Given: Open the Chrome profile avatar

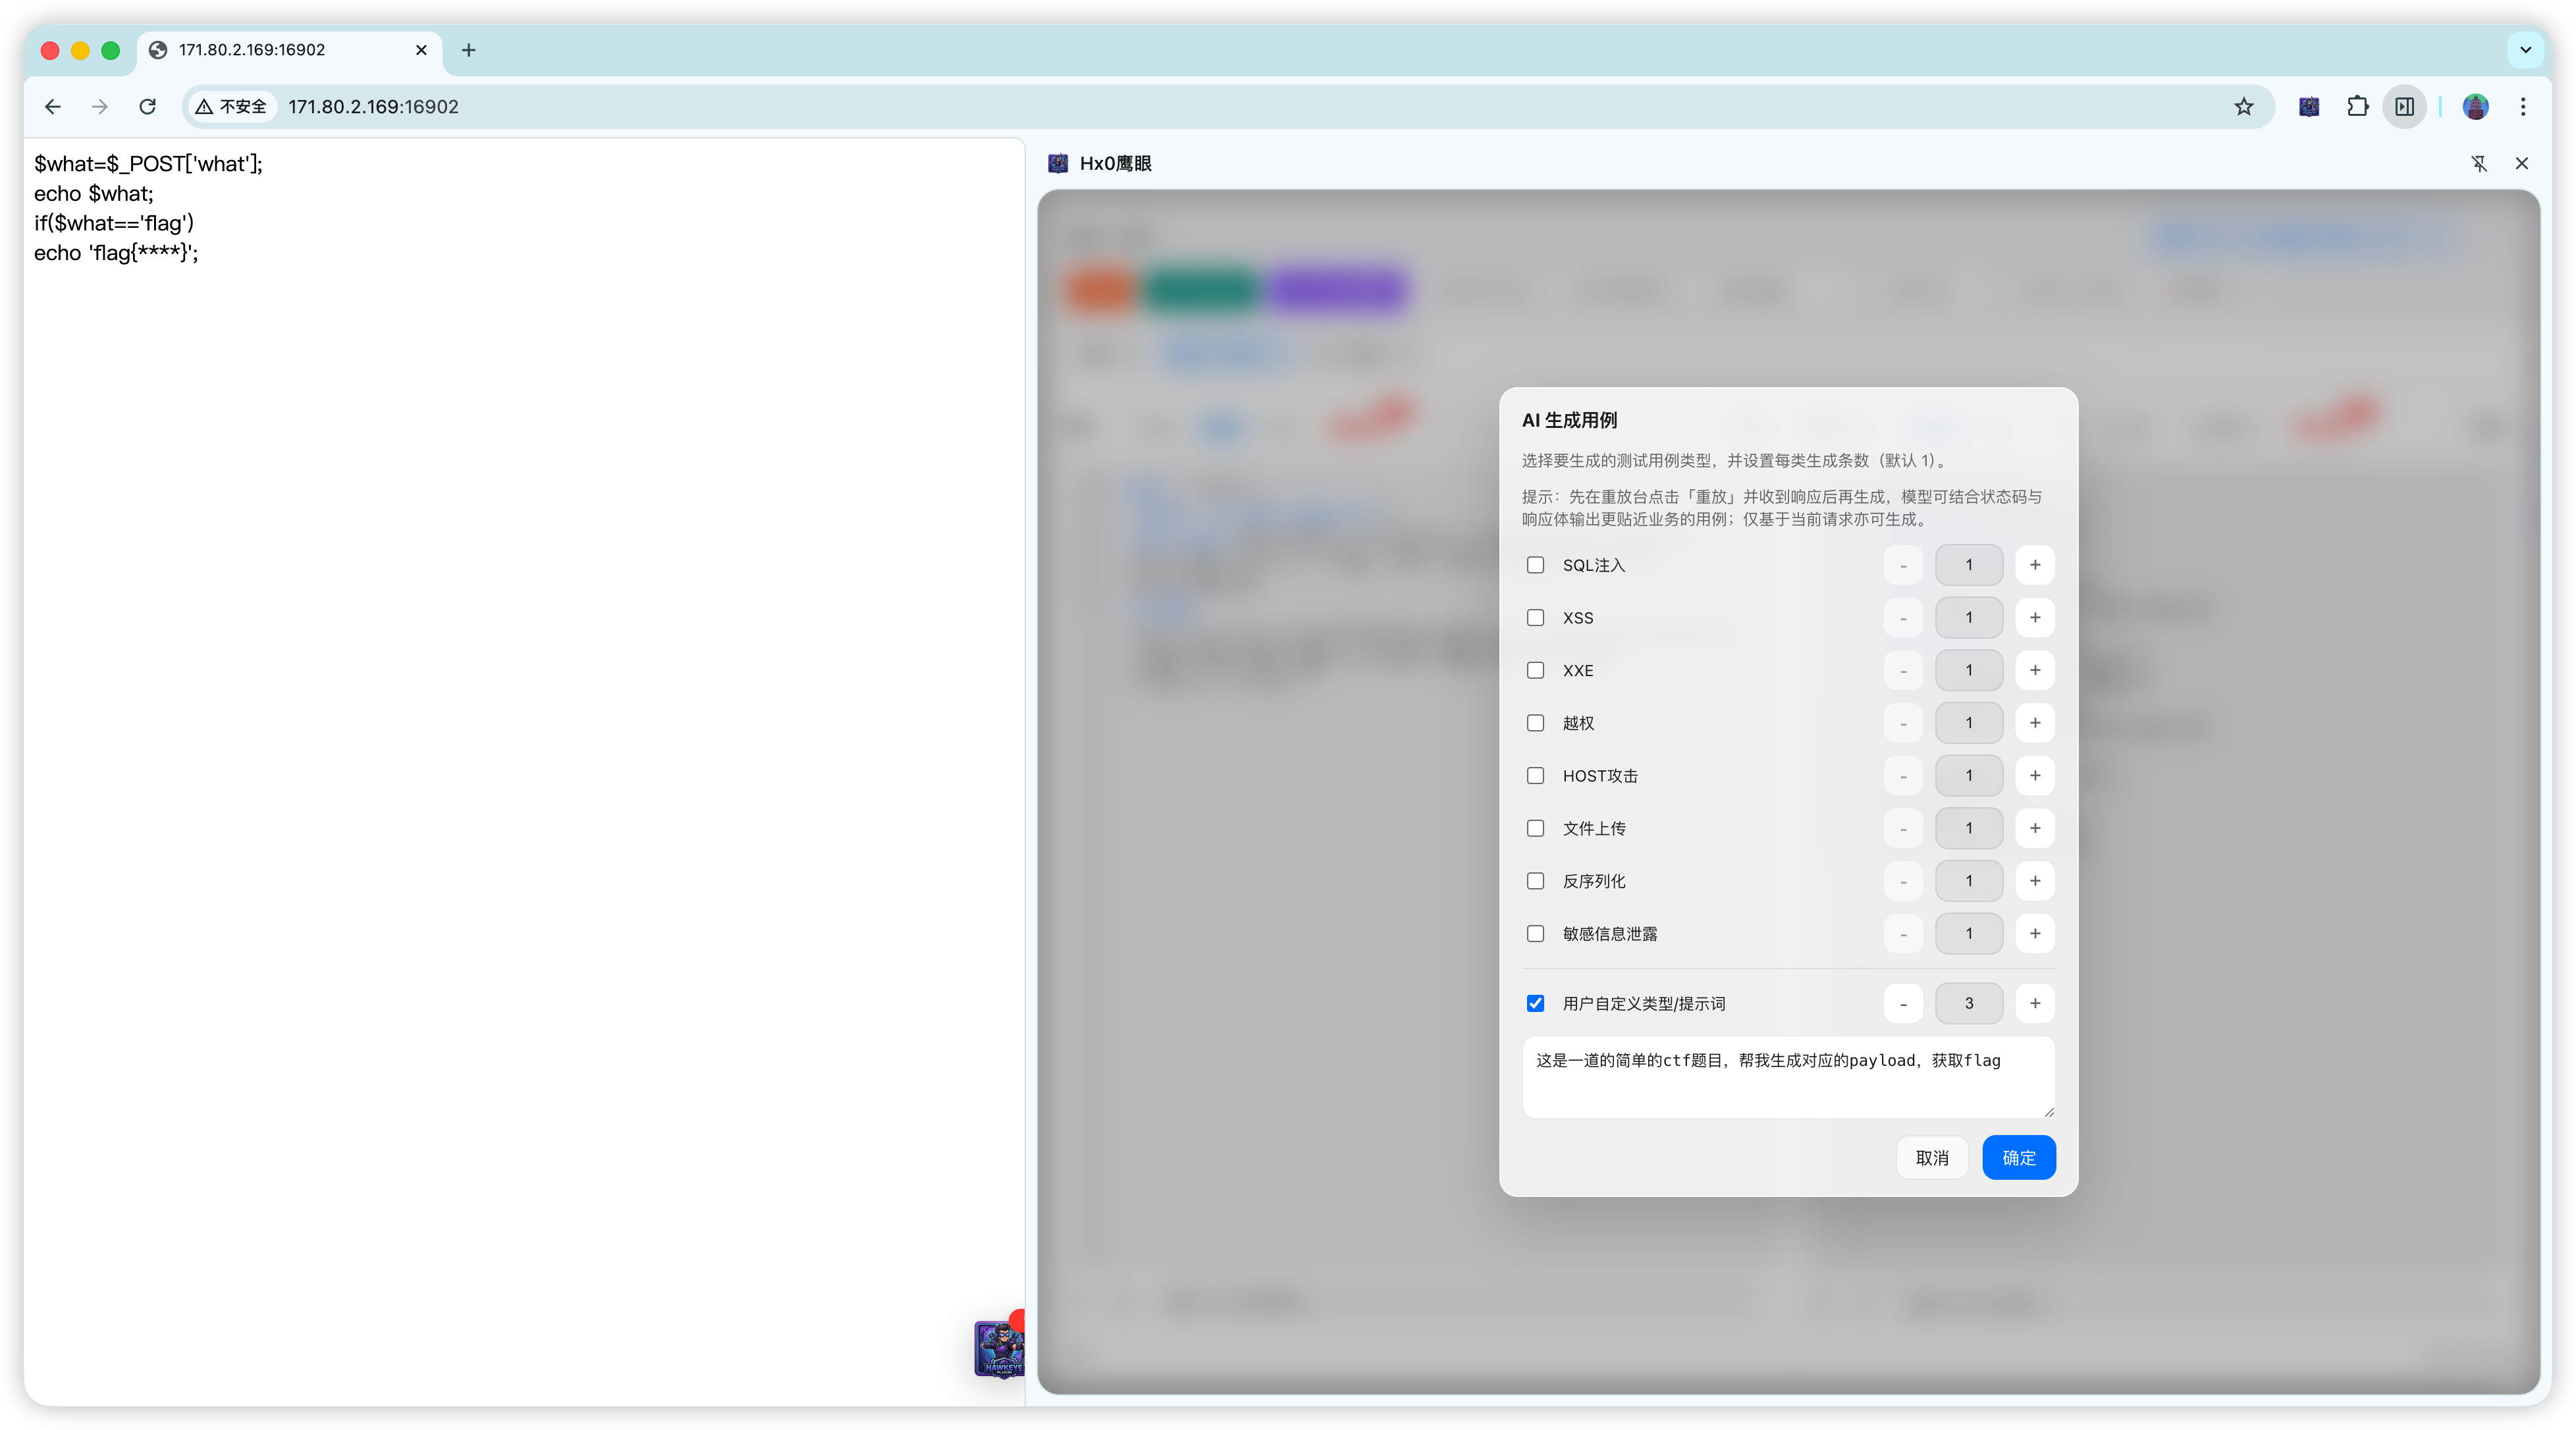Looking at the screenshot, I should coord(2475,107).
